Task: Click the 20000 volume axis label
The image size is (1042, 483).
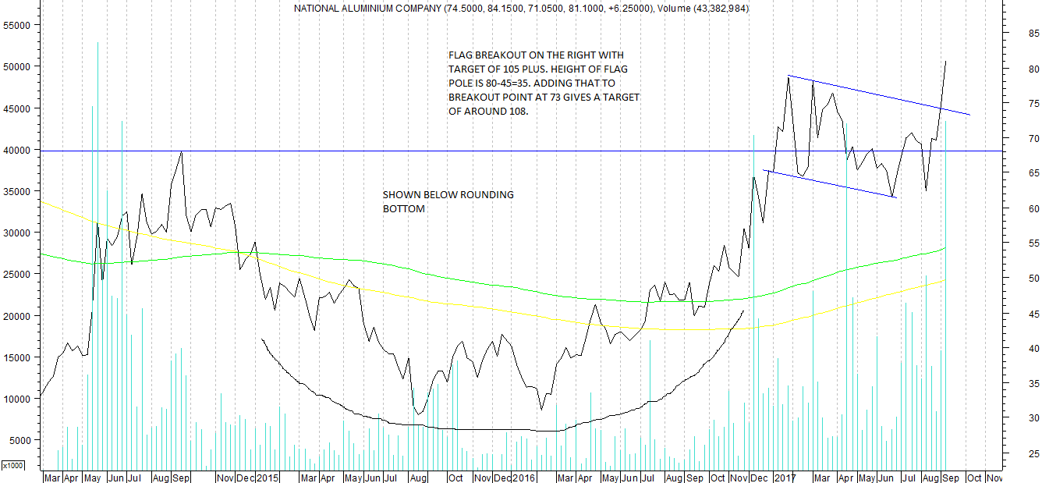Action: pyautogui.click(x=18, y=316)
